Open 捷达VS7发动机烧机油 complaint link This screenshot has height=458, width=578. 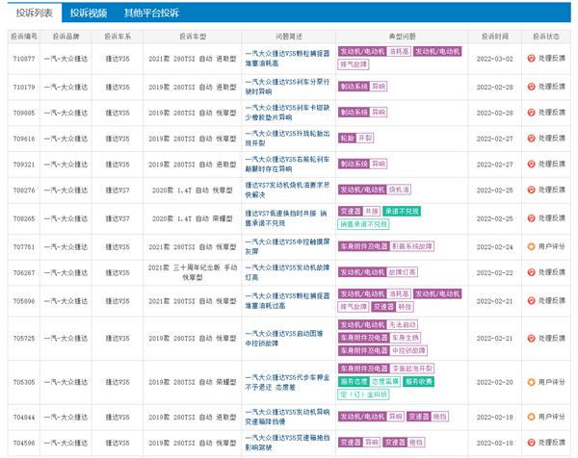click(287, 190)
